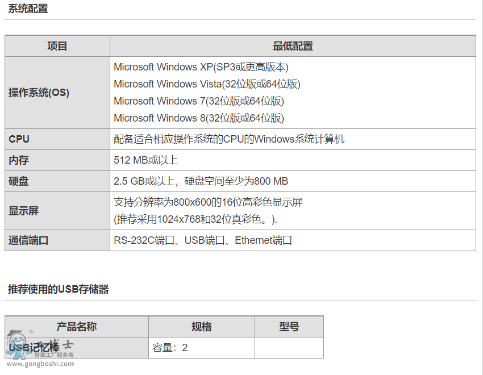
Task: Click the 操作系统(OS) row label
Action: coord(39,93)
